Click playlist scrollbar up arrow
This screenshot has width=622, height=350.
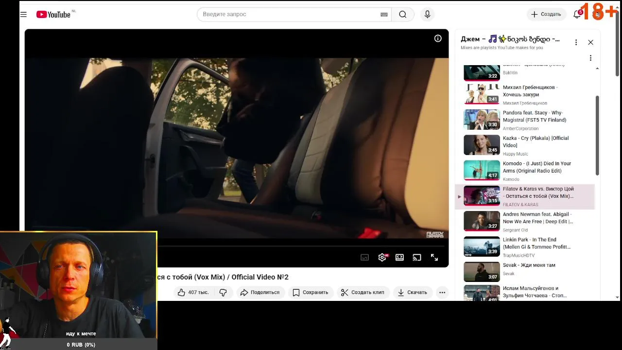[x=597, y=69]
